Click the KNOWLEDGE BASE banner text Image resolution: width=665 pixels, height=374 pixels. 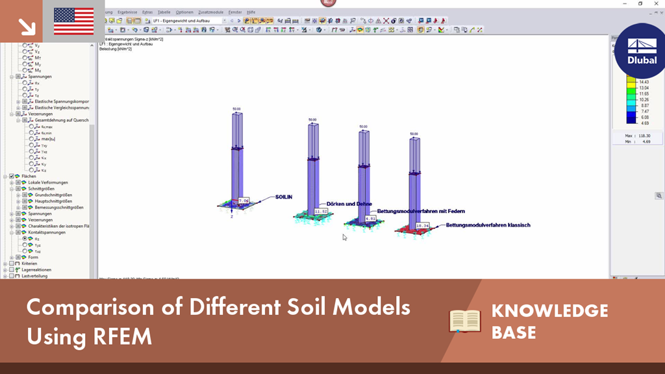[x=549, y=321]
